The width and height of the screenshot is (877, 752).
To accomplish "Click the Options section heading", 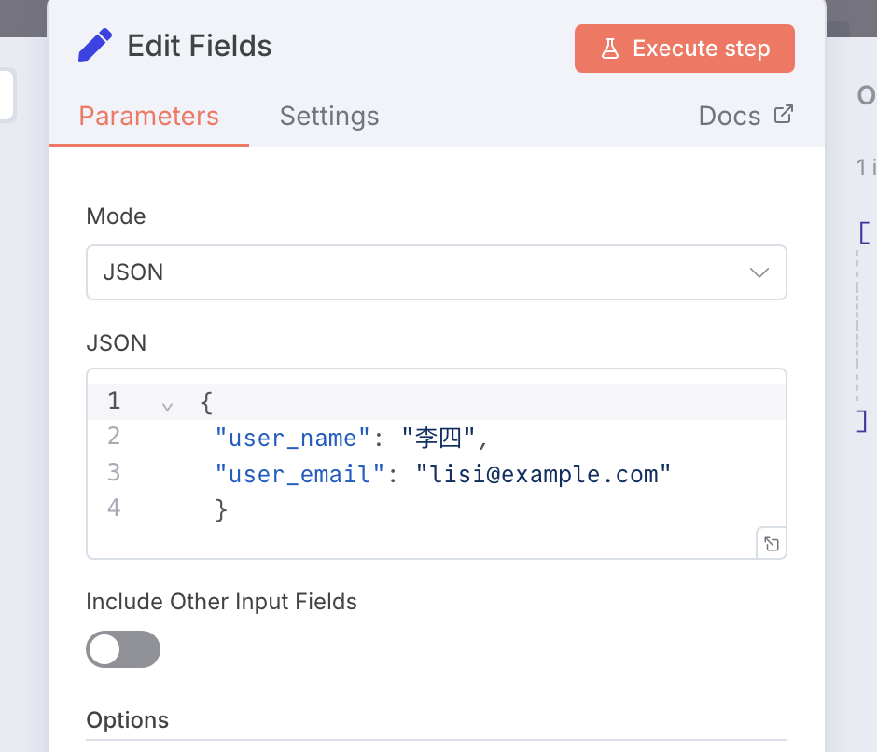I will tap(128, 720).
